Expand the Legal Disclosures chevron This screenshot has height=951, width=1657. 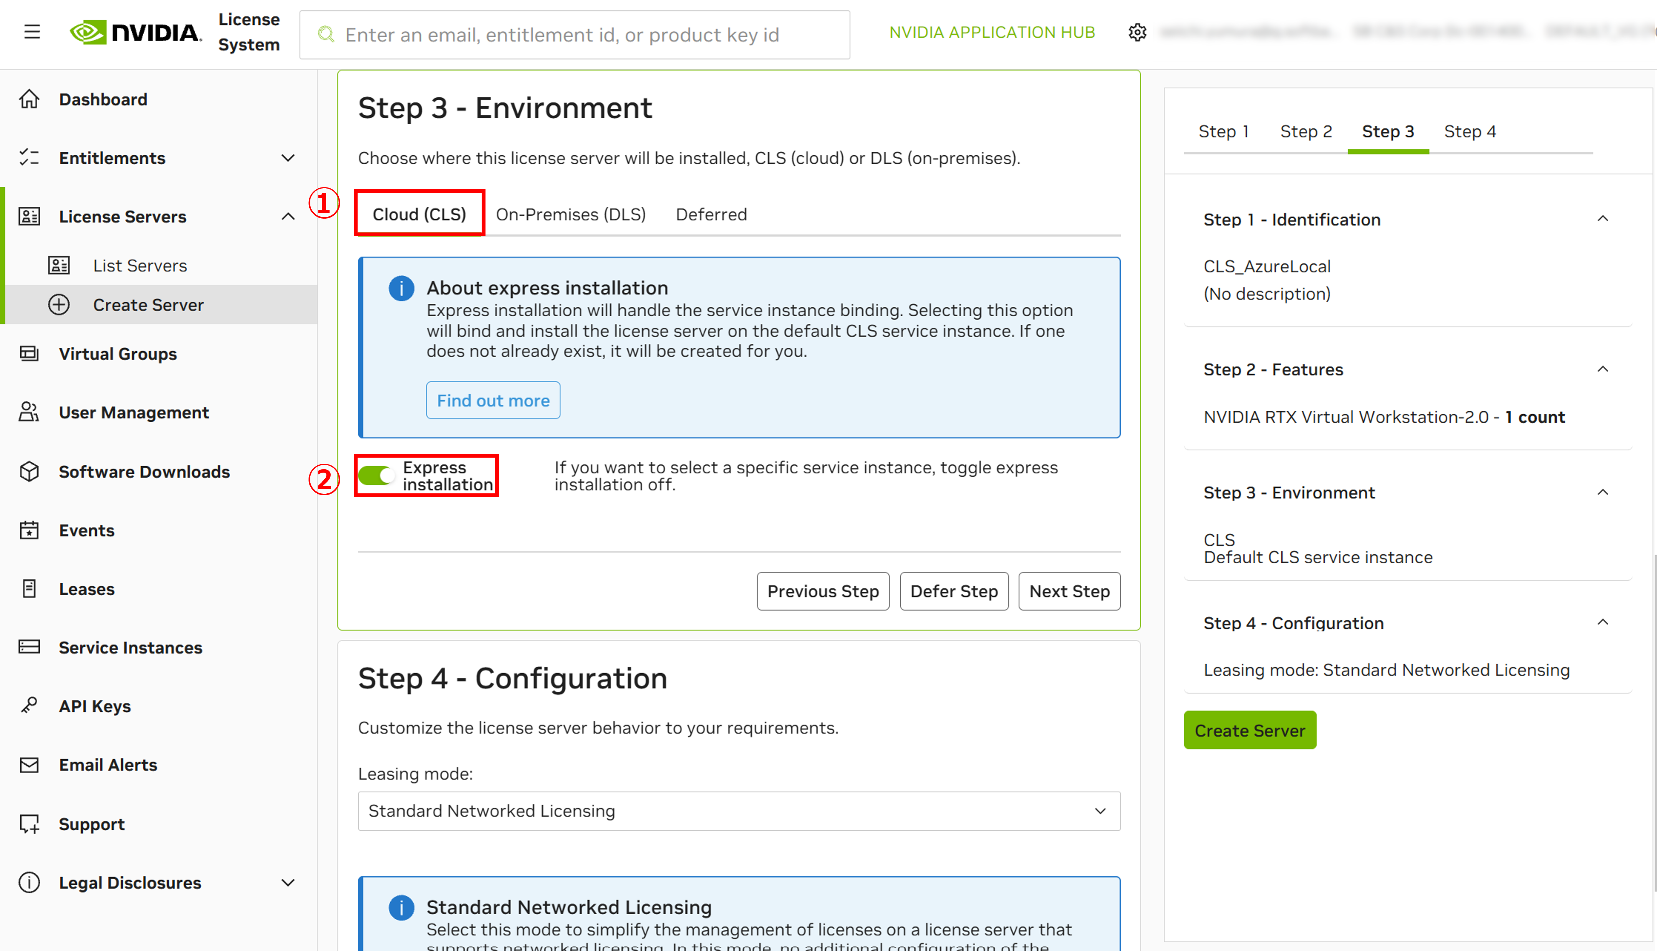288,883
